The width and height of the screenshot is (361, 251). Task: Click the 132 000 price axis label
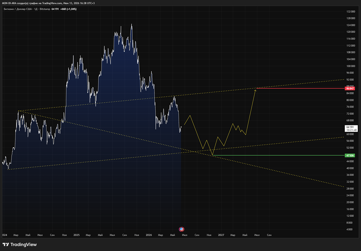pyautogui.click(x=351, y=12)
